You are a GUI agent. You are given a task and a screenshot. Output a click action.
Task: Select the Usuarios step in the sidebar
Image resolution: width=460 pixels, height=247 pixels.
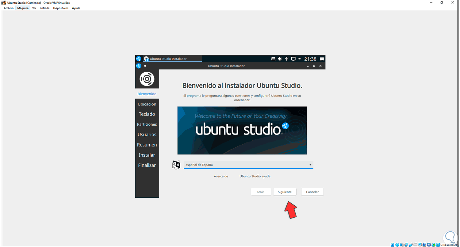[x=147, y=135]
